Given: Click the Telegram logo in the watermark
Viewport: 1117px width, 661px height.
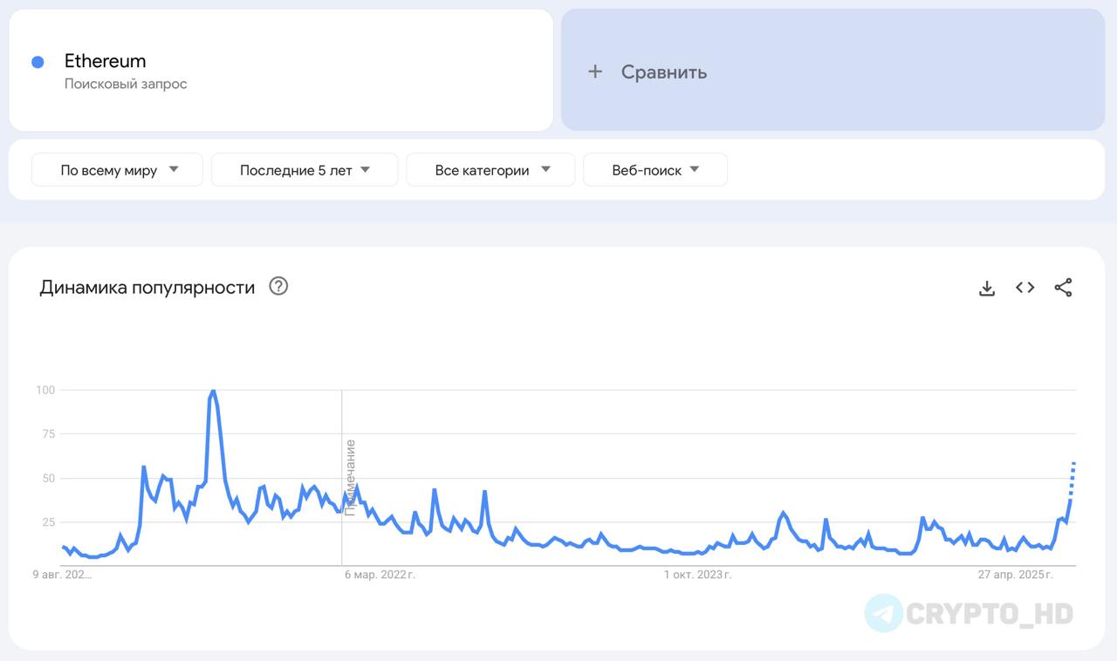Looking at the screenshot, I should 884,613.
